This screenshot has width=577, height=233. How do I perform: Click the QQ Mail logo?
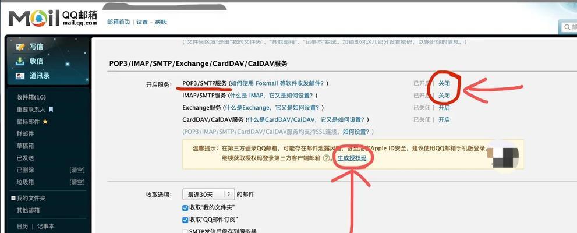click(x=53, y=19)
